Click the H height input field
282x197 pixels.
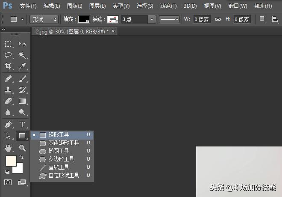click(x=242, y=19)
